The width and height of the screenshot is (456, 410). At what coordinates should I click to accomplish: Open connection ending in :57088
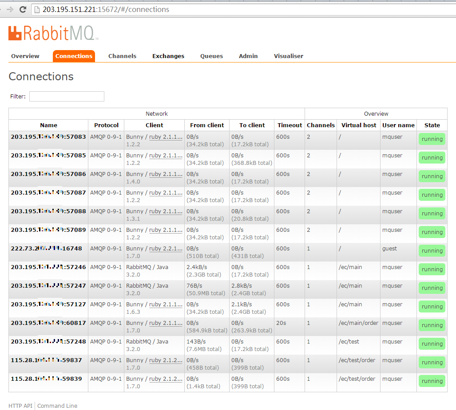(48, 211)
